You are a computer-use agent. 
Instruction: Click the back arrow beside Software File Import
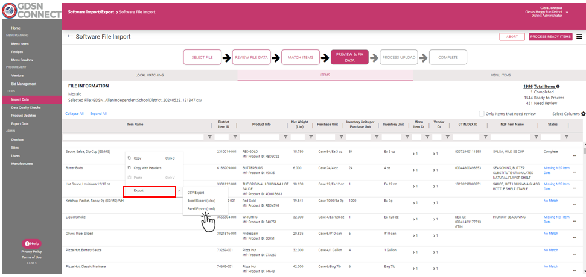[x=70, y=37]
